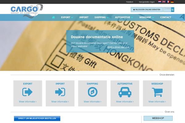This screenshot has height=123, width=185.
Task: Click Inloggen Online Diensten button
Action: (x=147, y=10)
